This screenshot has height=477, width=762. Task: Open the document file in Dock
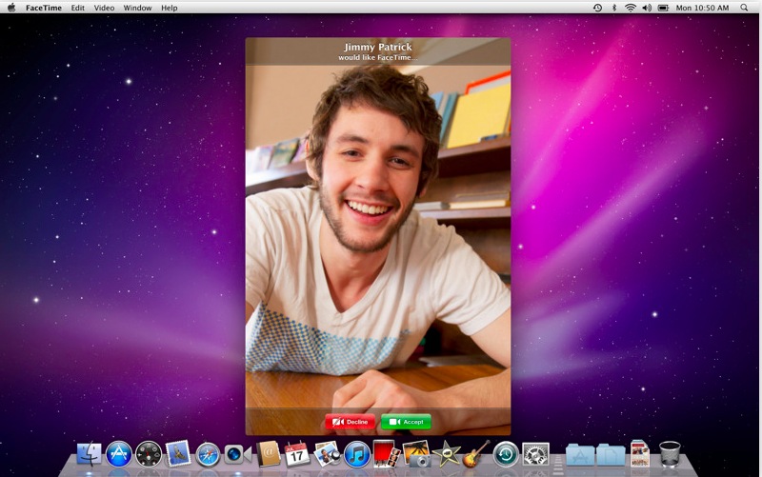click(640, 454)
